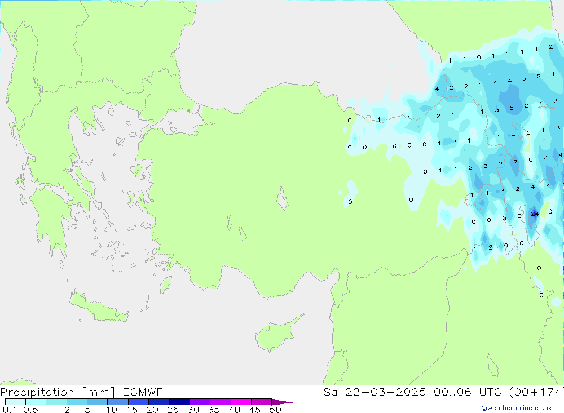This screenshot has height=413, width=564.
Task: Click the '7' precipitation value on map
Action: [x=515, y=162]
